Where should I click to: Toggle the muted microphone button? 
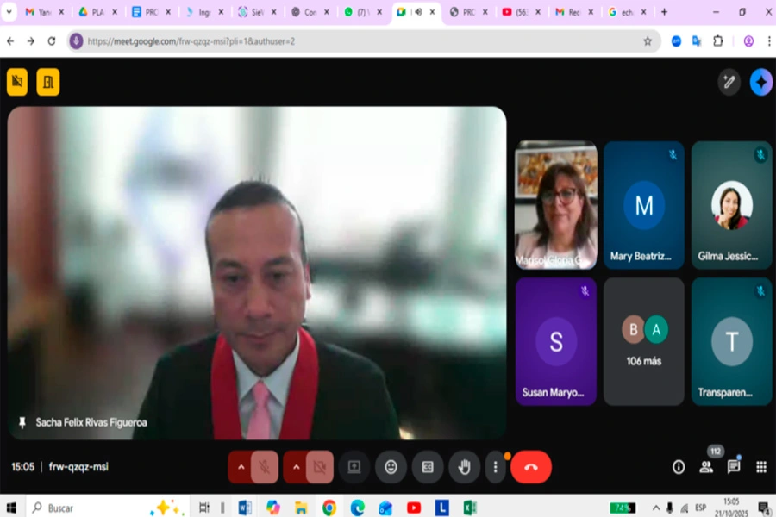click(x=265, y=467)
